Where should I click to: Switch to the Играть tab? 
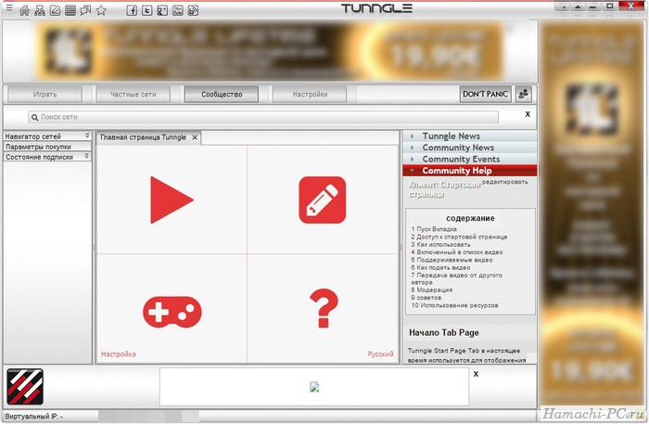coord(45,95)
